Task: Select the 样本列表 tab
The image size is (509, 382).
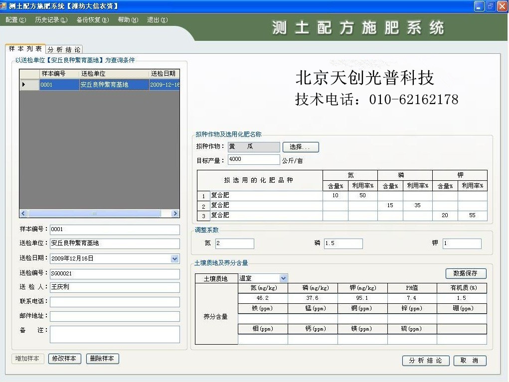Action: click(x=25, y=49)
